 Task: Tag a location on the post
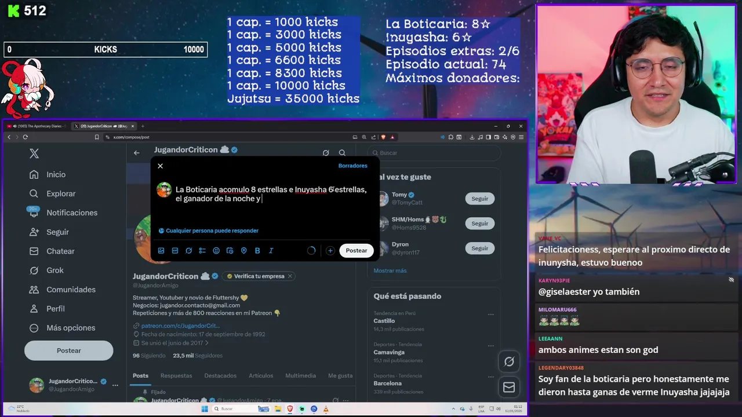point(243,251)
